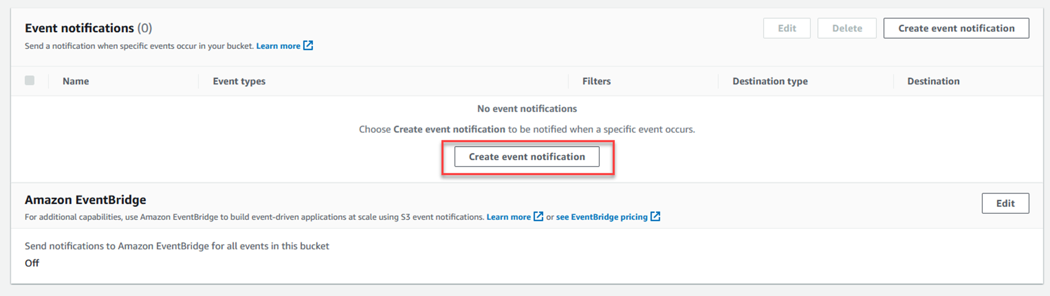Click the Amazon EventBridge section heading
Screen dimensions: 1050x296
point(85,200)
